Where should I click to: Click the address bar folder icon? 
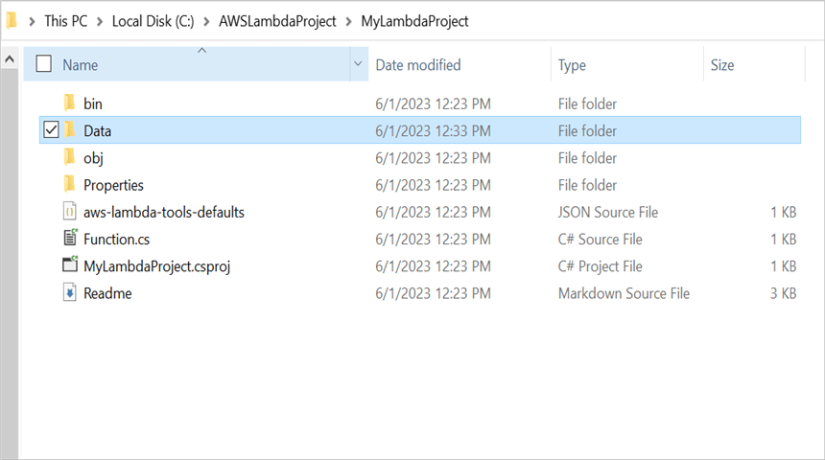pyautogui.click(x=12, y=20)
